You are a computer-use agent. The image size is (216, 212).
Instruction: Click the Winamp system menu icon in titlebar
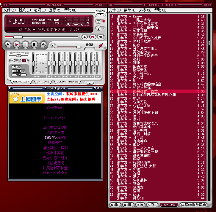(6, 5)
